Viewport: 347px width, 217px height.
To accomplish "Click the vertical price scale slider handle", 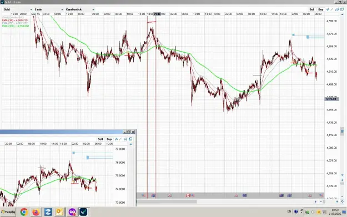I will [342, 132].
